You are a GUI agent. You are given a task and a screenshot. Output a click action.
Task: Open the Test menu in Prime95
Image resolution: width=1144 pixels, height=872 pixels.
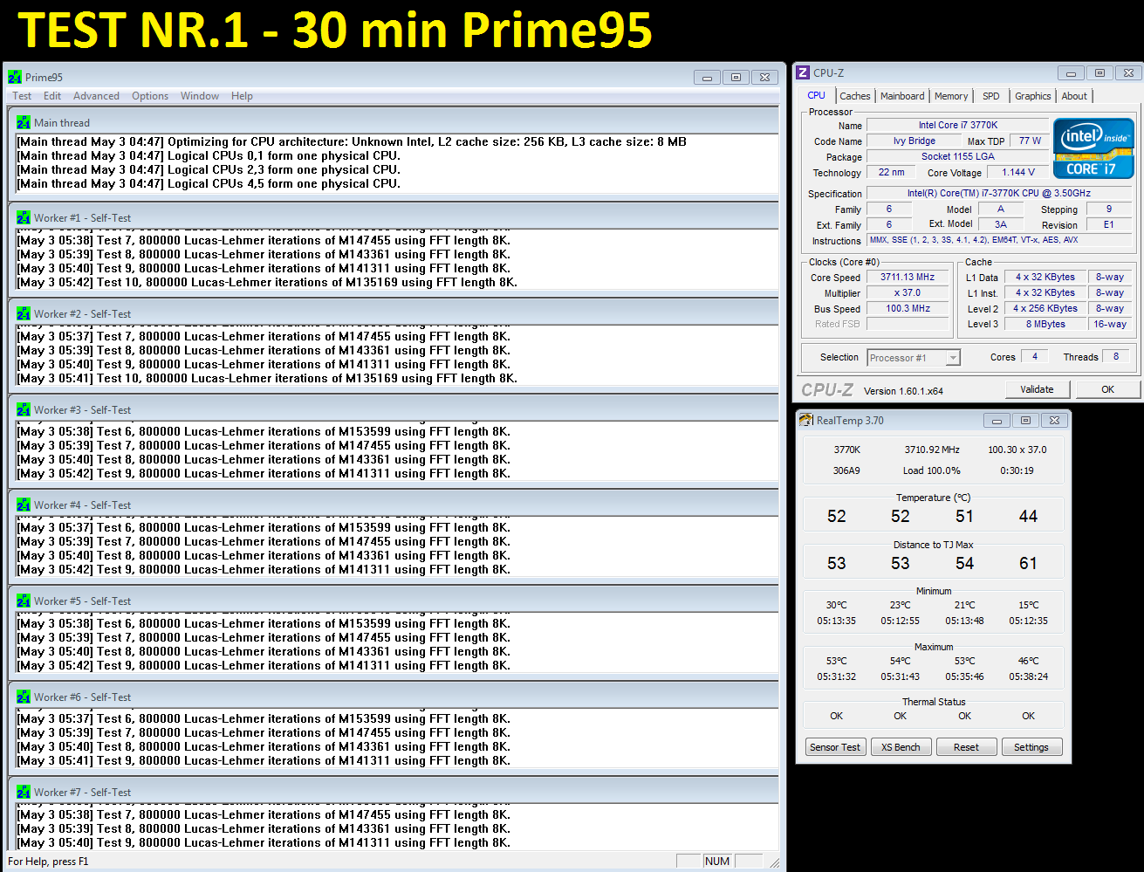tap(22, 96)
